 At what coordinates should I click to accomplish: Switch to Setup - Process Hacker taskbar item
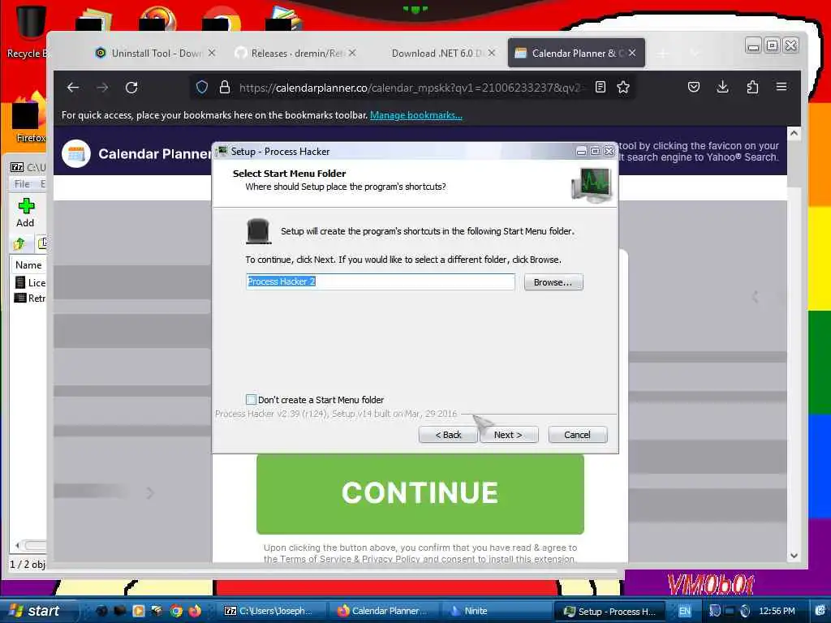pos(609,611)
